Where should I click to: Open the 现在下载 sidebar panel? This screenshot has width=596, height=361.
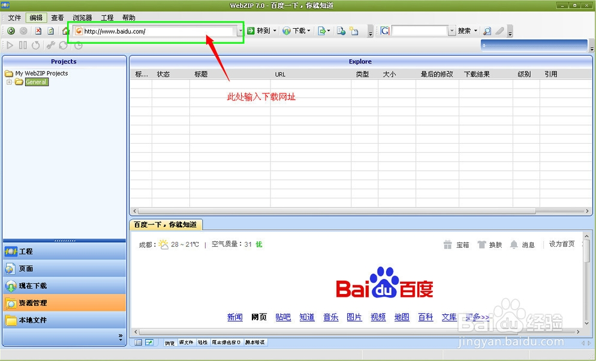coord(64,286)
